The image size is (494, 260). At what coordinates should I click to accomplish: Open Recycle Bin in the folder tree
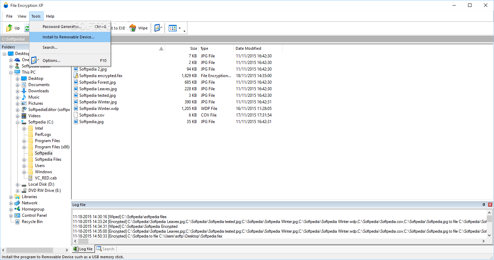tap(32, 221)
